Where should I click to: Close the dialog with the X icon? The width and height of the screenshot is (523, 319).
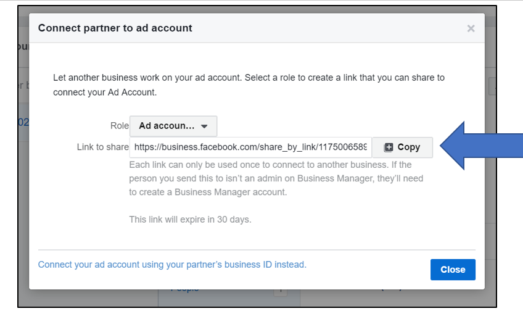click(x=471, y=28)
